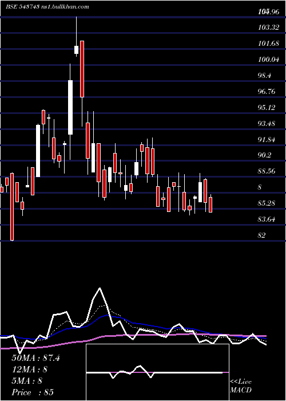Select the 103.32 price axis label

[269, 27]
